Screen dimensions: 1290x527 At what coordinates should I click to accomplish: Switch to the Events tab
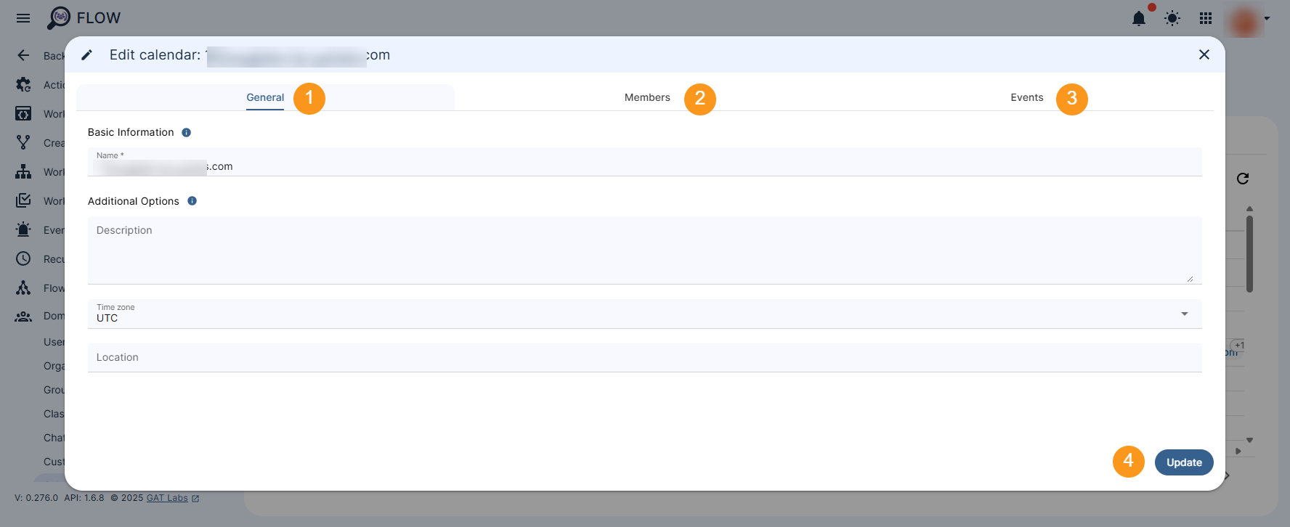pos(1026,97)
